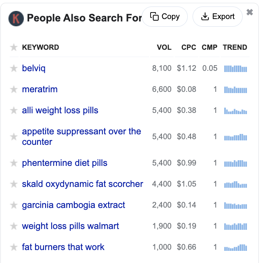Export the keywords table
This screenshot has height=263, width=260.
pos(218,17)
